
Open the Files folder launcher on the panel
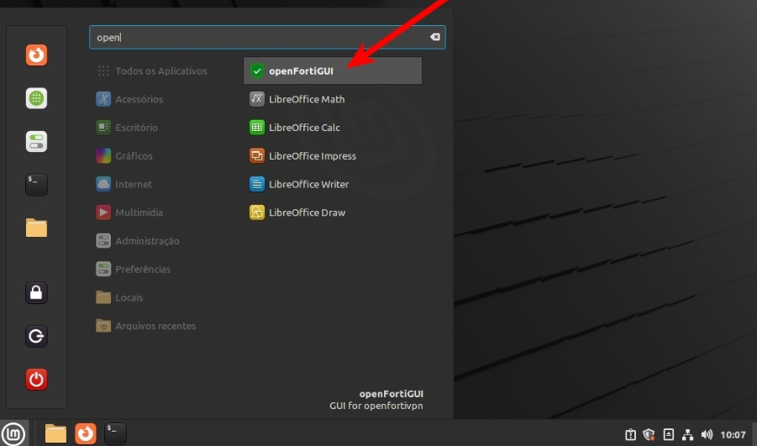pos(55,433)
